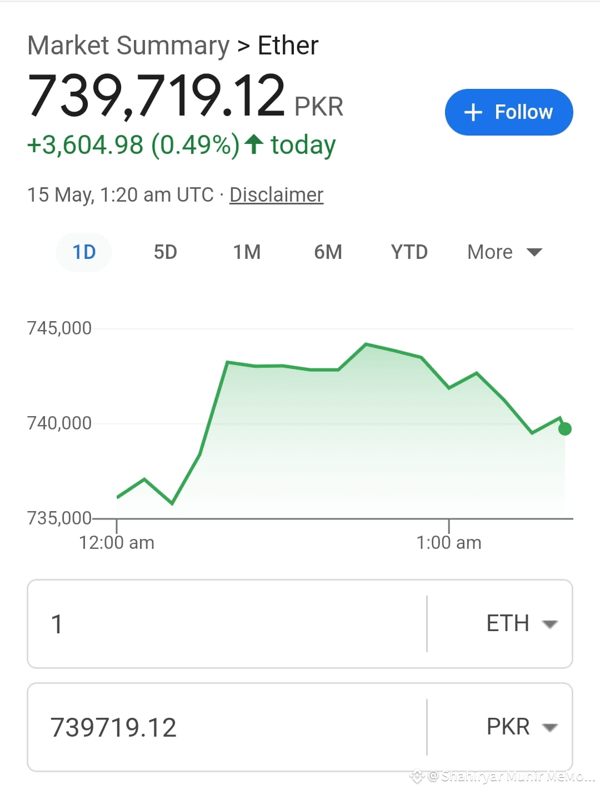Edit the ETH amount field showing 1
The width and height of the screenshot is (600, 790).
click(x=227, y=624)
